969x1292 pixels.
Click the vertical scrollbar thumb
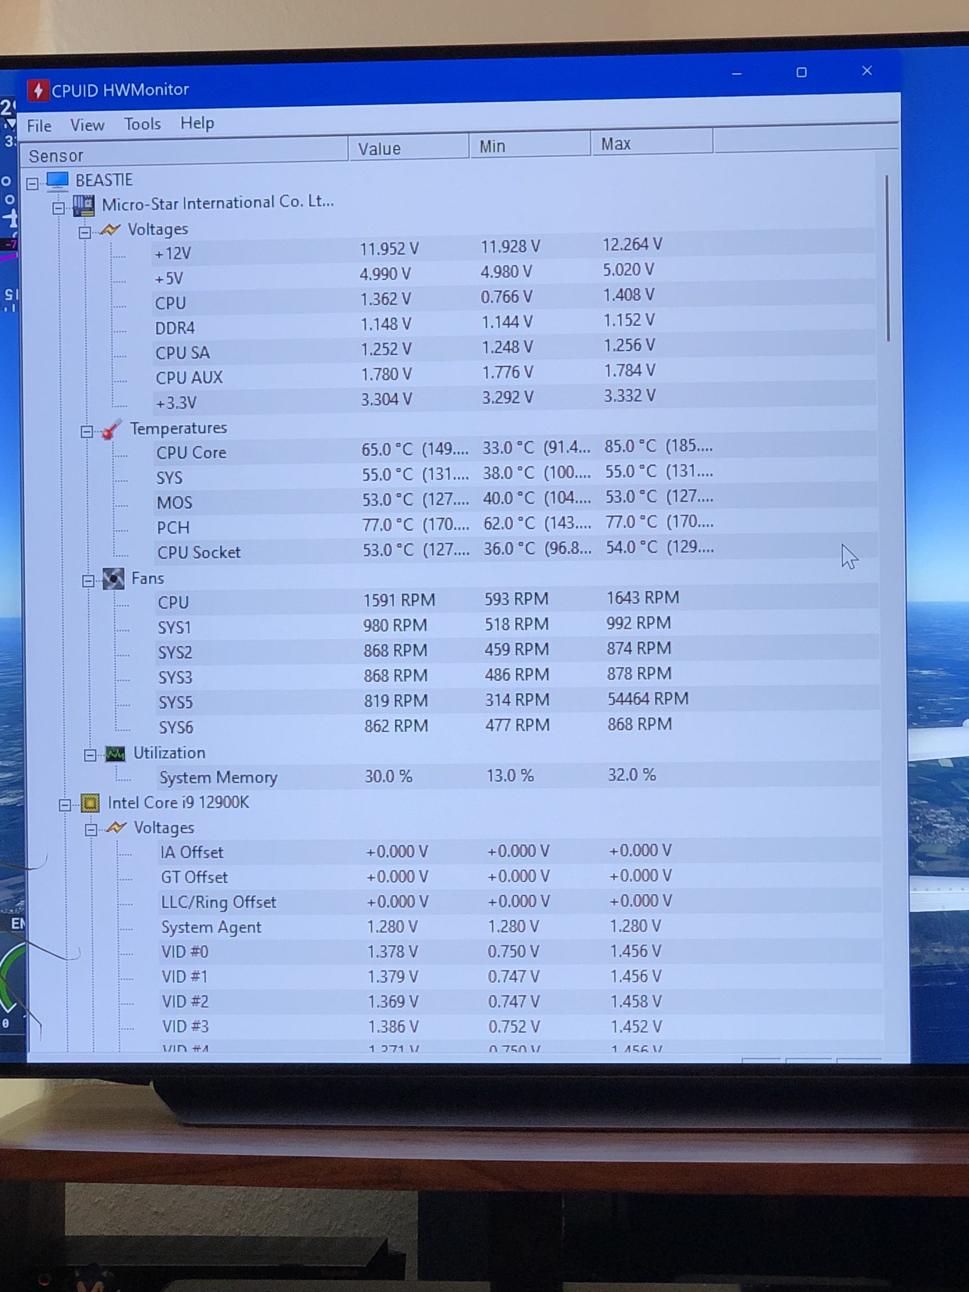point(887,257)
